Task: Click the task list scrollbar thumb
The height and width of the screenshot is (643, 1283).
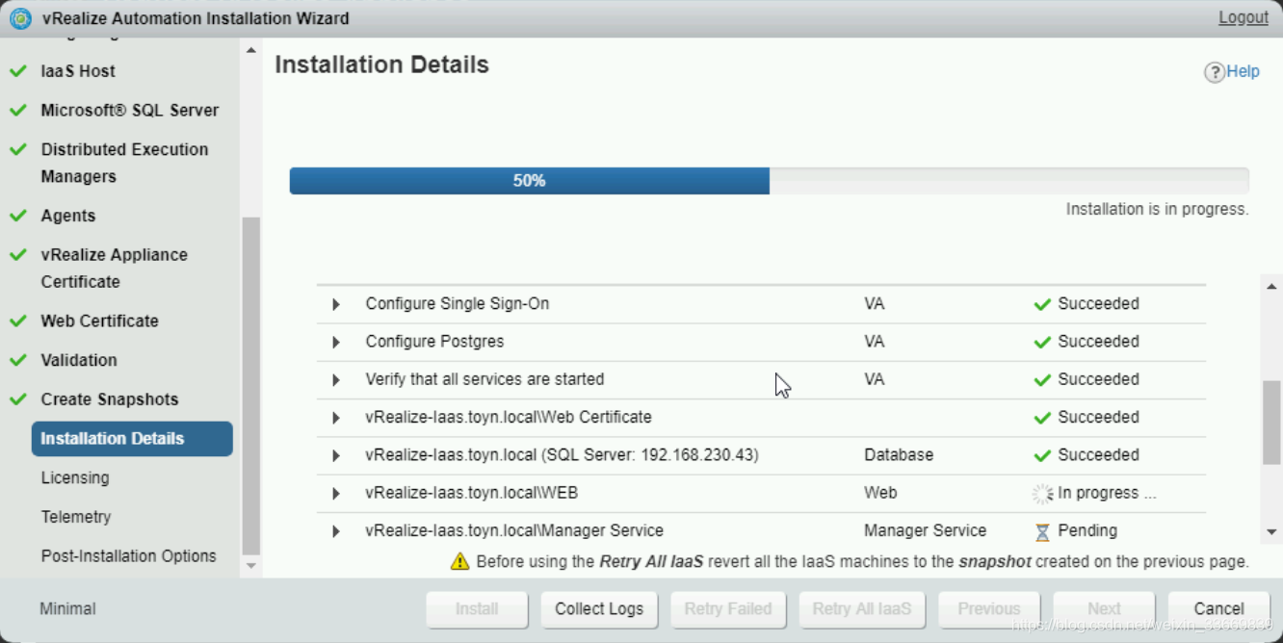Action: [1271, 423]
